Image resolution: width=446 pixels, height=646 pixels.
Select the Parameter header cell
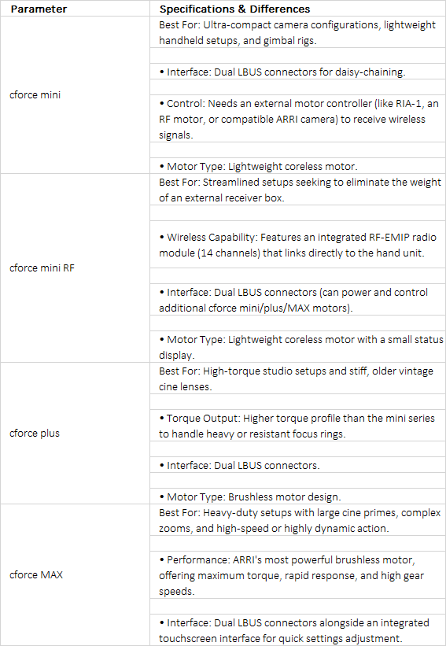(x=75, y=8)
